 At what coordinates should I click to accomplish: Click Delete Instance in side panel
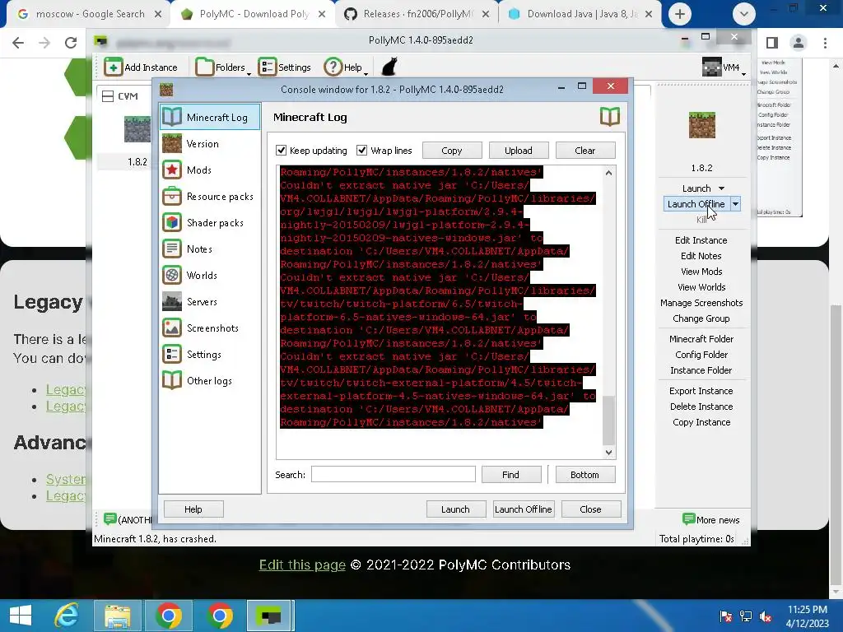[701, 407]
